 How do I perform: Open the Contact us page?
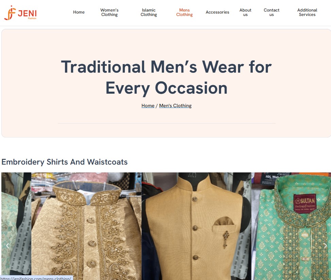[271, 12]
